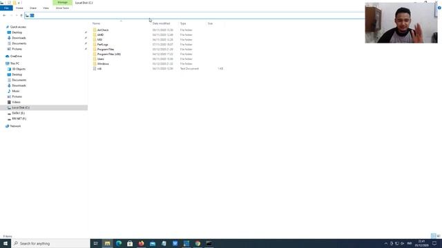Select Quick access in navigation pane

click(x=18, y=27)
